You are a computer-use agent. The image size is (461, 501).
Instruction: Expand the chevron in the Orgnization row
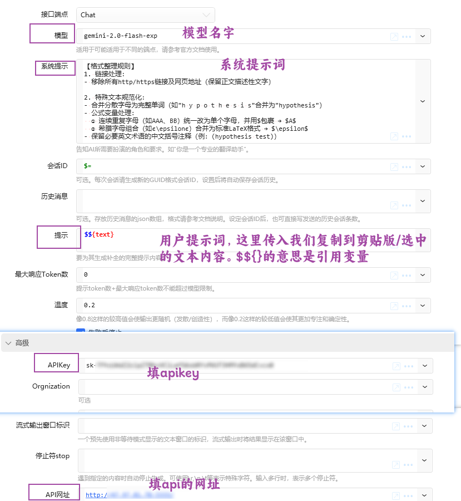(425, 387)
